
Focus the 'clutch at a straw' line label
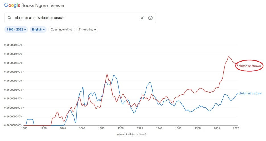click(250, 93)
